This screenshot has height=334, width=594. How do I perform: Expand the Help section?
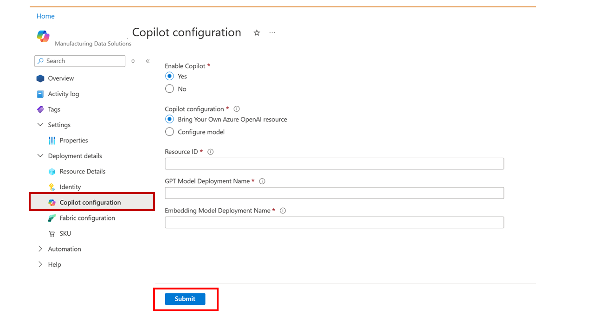[40, 264]
